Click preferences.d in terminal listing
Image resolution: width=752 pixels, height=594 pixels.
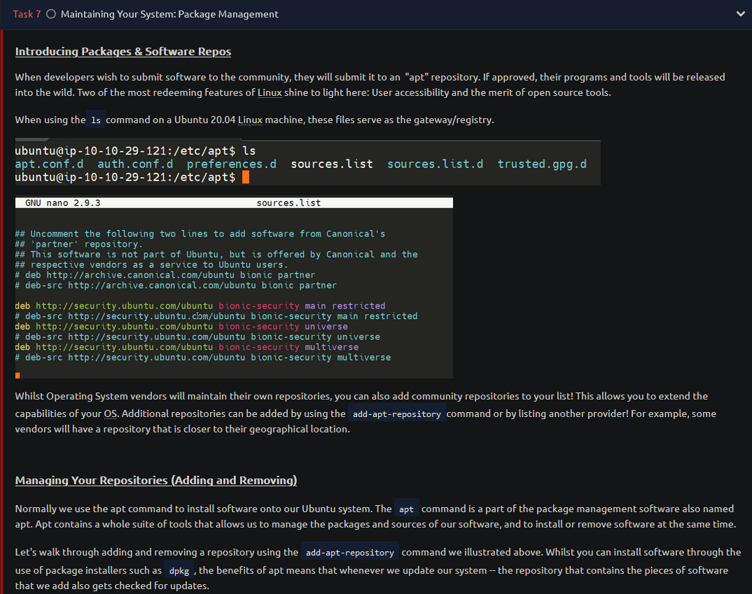232,164
